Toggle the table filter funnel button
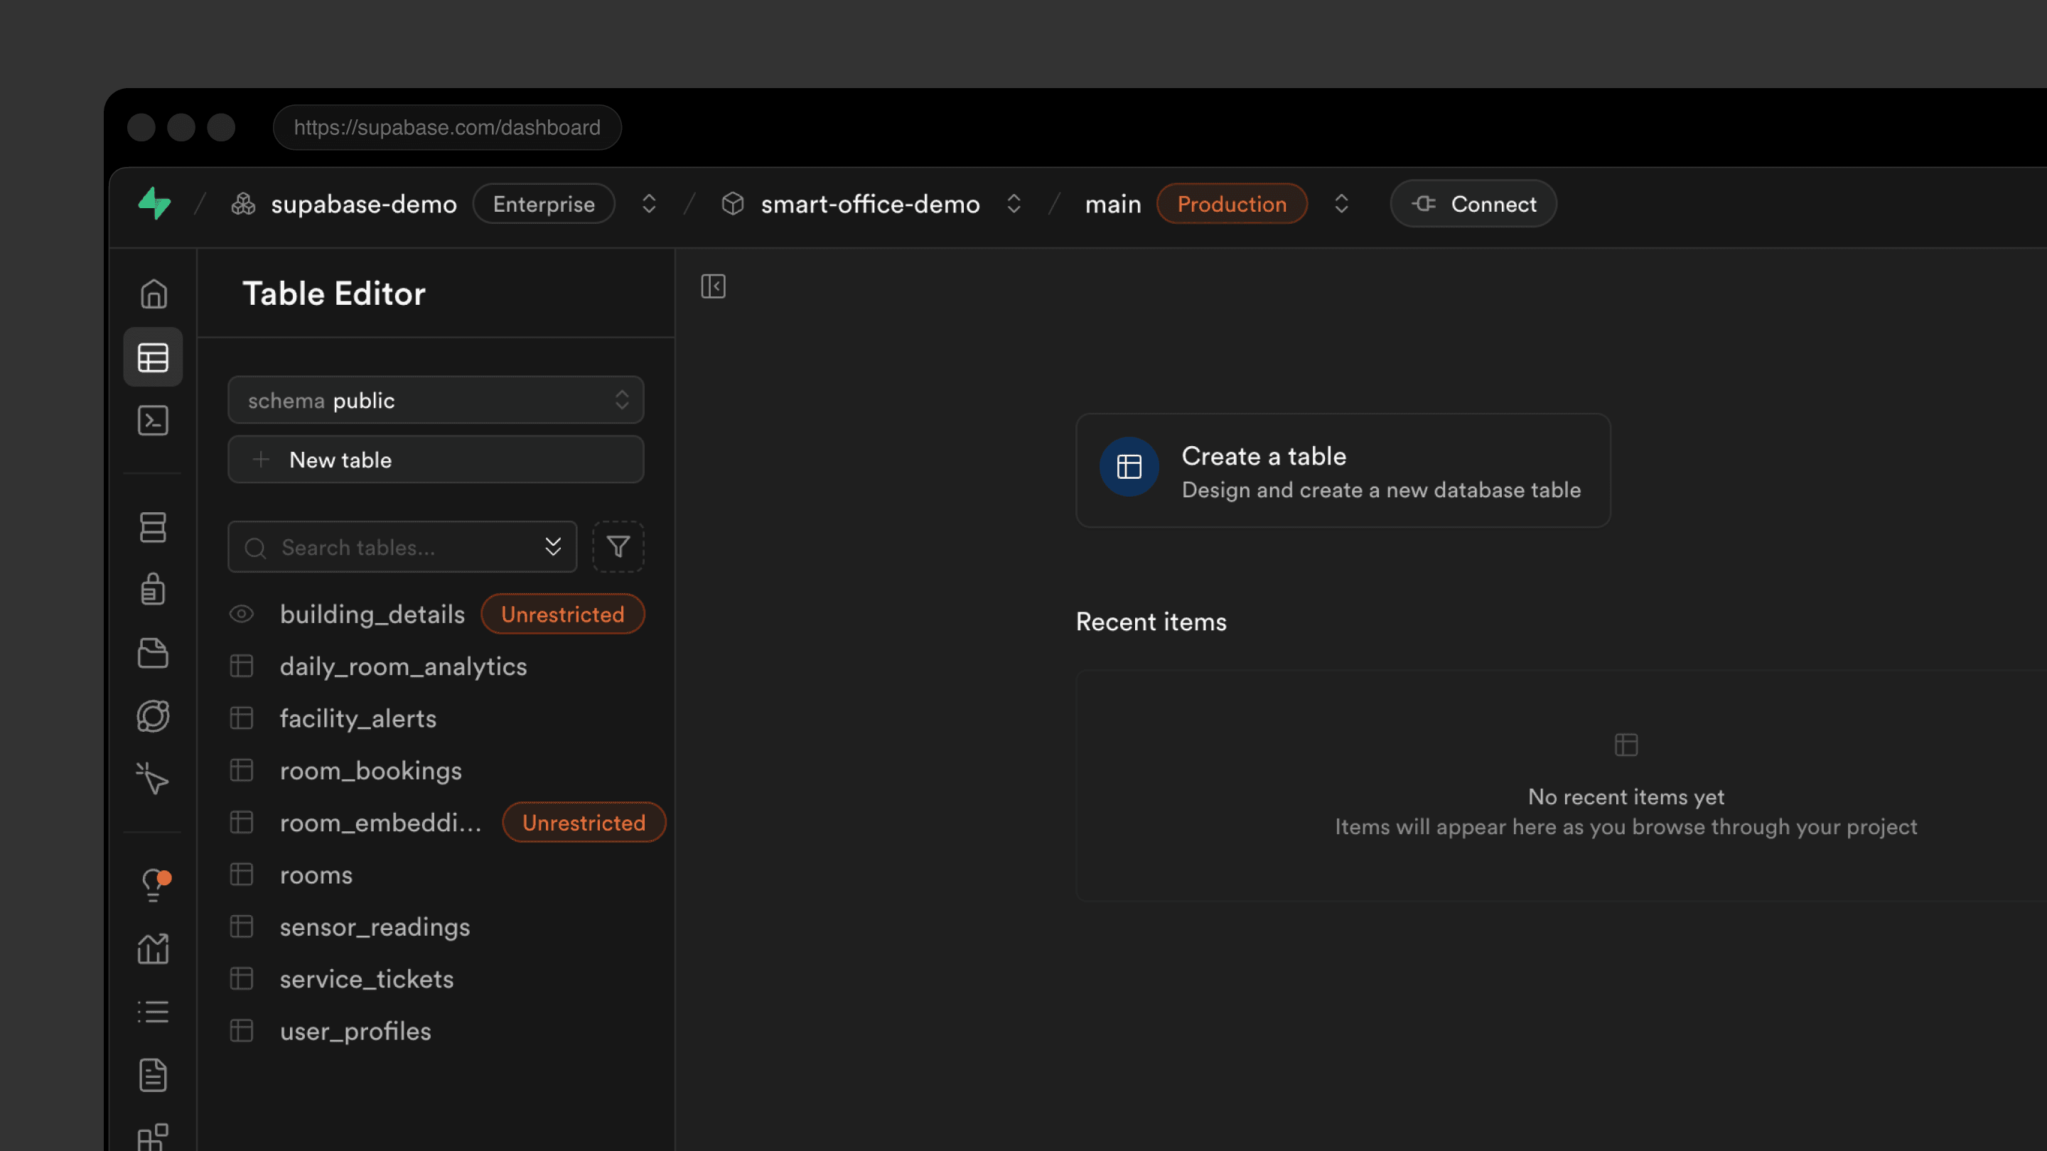Screen dimensions: 2047x1151 tap(618, 546)
